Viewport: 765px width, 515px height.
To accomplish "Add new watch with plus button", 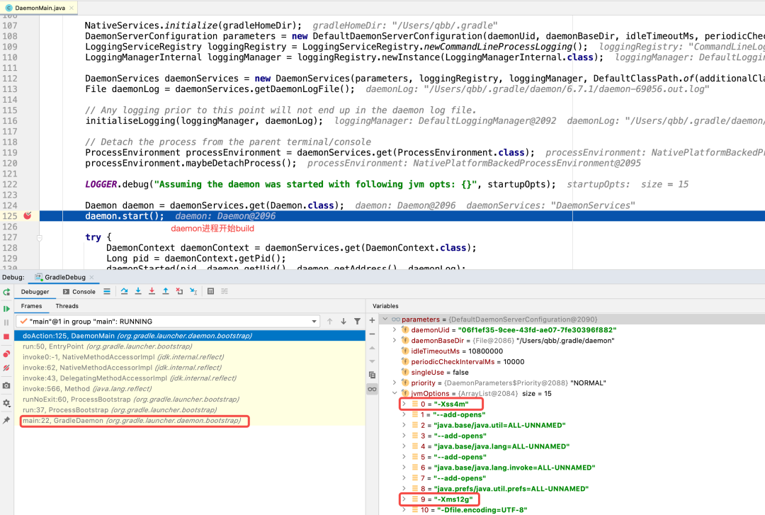I will click(x=372, y=320).
